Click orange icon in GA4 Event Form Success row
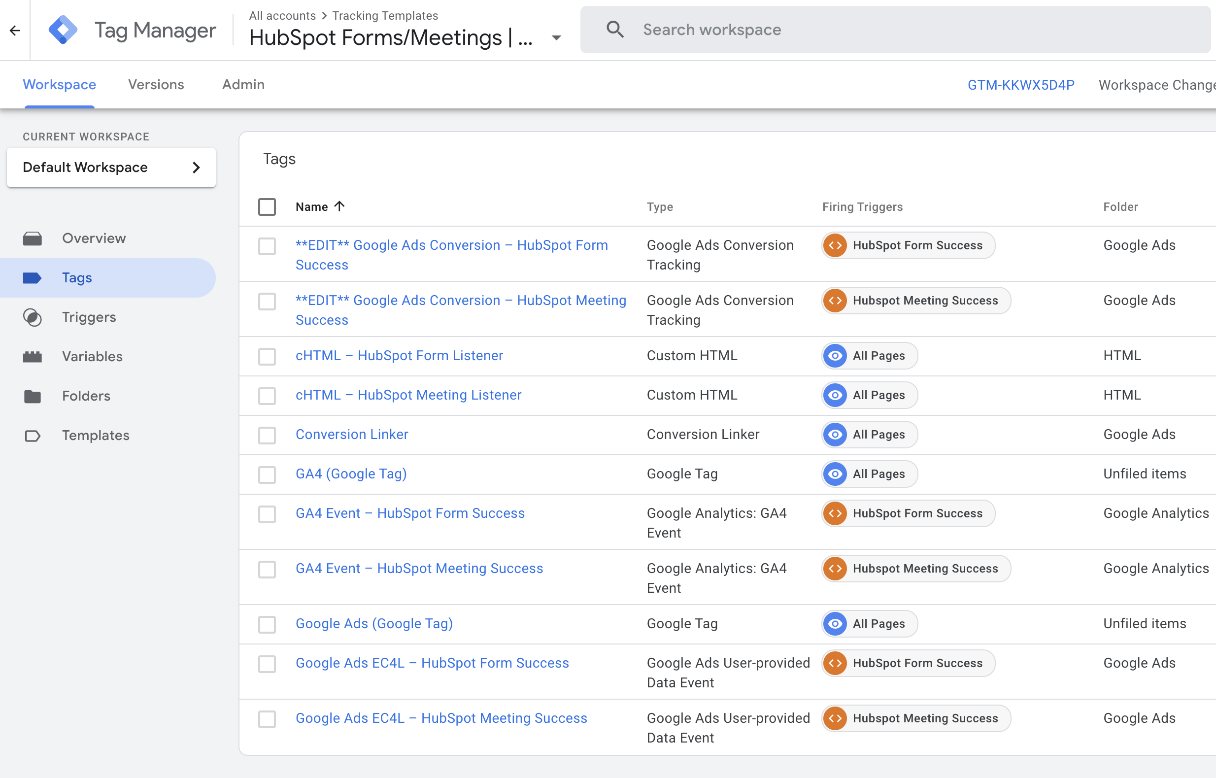1216x778 pixels. point(835,513)
